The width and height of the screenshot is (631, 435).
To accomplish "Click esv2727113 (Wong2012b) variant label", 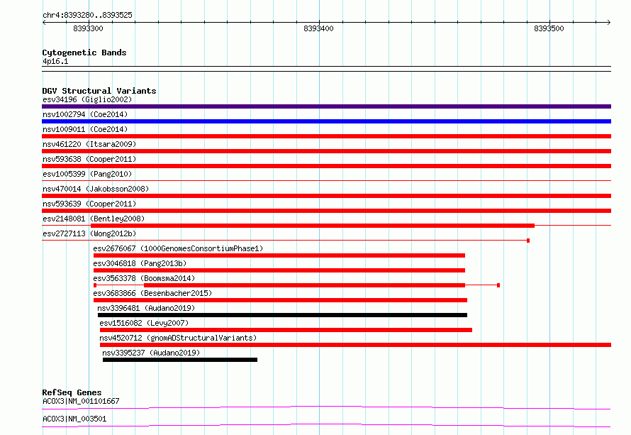I will (89, 233).
